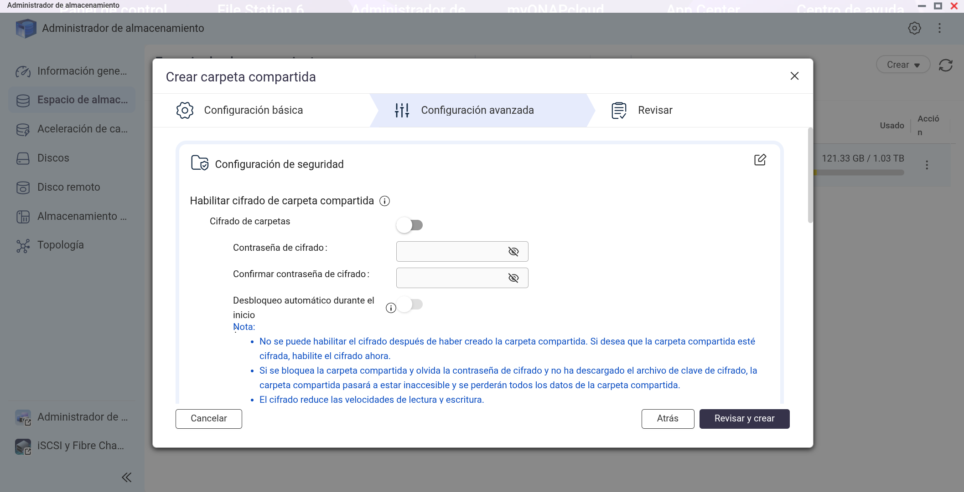The image size is (964, 492).
Task: Click the Revisar y crear button
Action: [744, 419]
